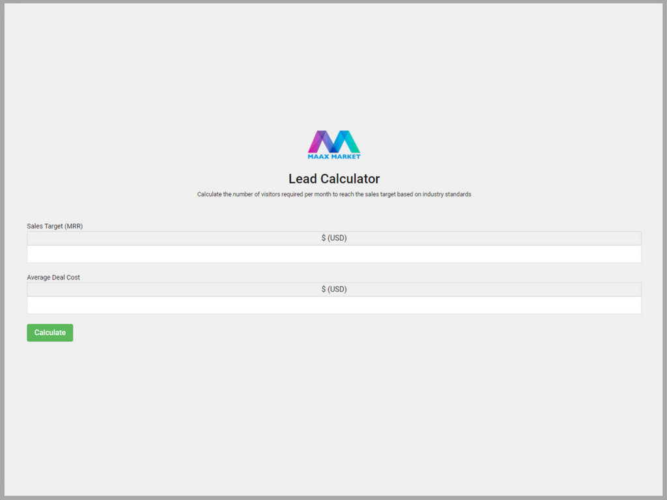
Task: Click the word Lead in the page title
Action: pos(303,178)
